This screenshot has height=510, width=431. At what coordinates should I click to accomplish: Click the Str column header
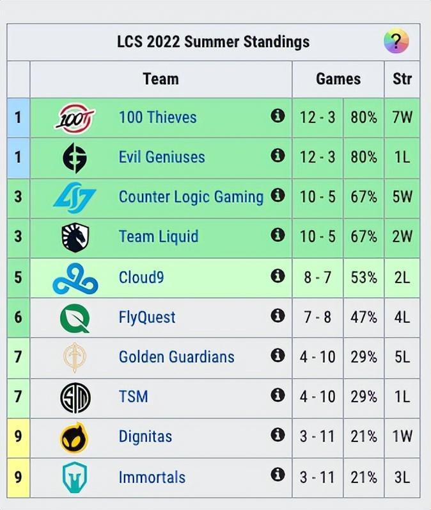pyautogui.click(x=402, y=79)
